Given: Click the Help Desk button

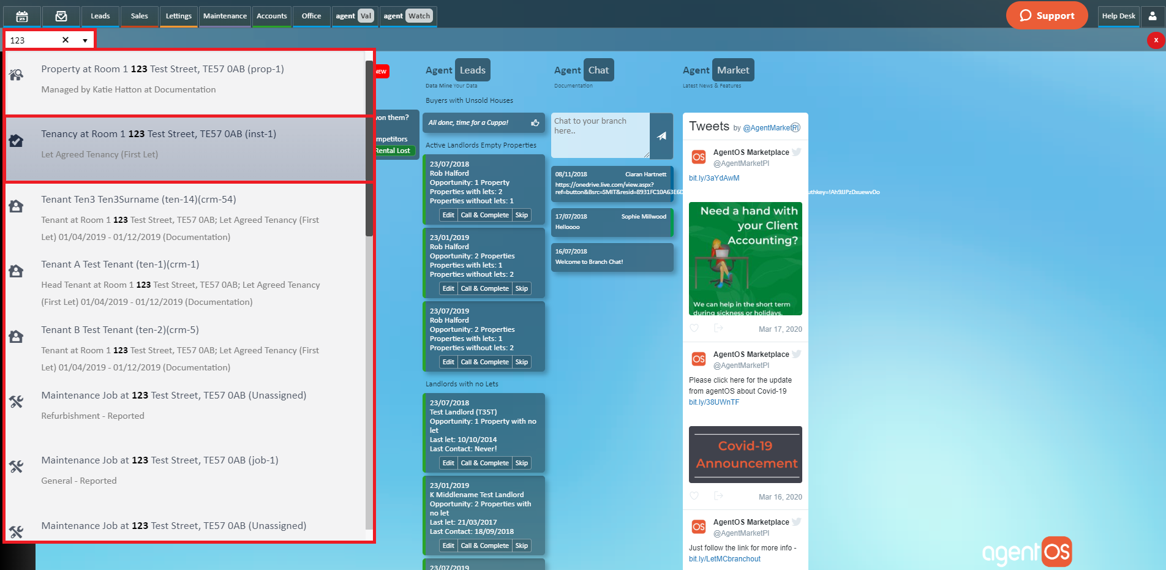Looking at the screenshot, I should pyautogui.click(x=1118, y=17).
